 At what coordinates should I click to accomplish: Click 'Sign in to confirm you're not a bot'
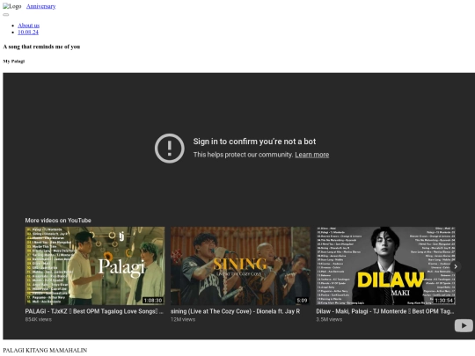pos(254,142)
